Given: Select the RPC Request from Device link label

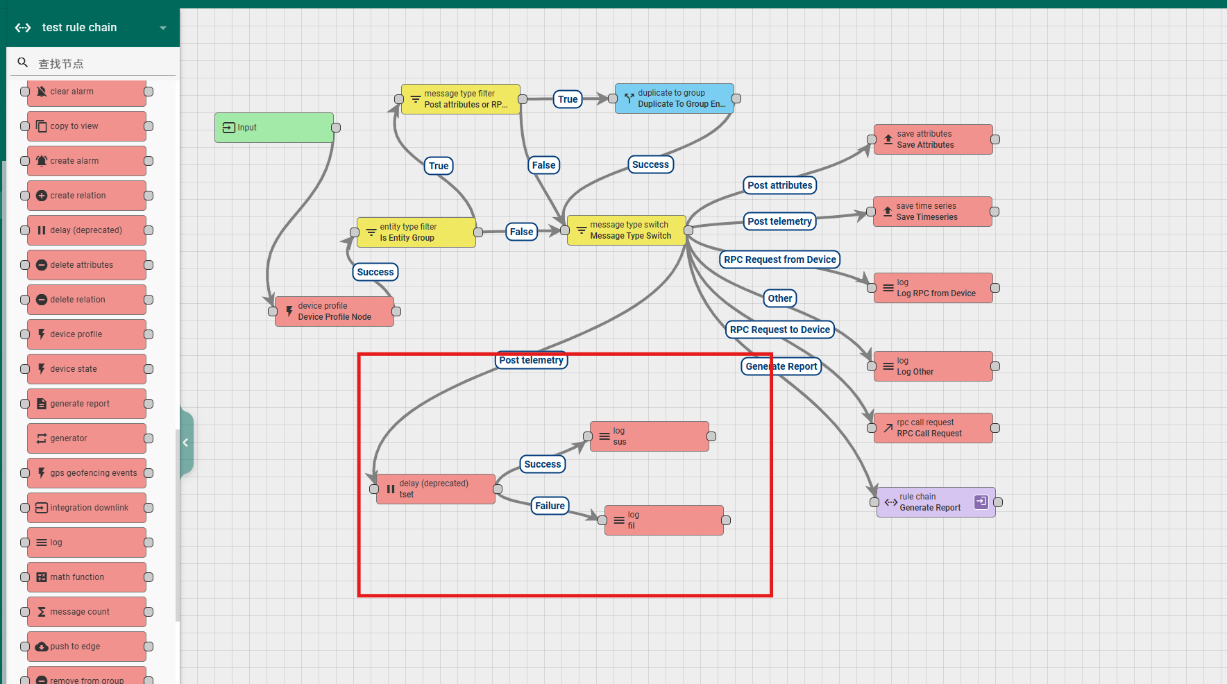Looking at the screenshot, I should [779, 259].
